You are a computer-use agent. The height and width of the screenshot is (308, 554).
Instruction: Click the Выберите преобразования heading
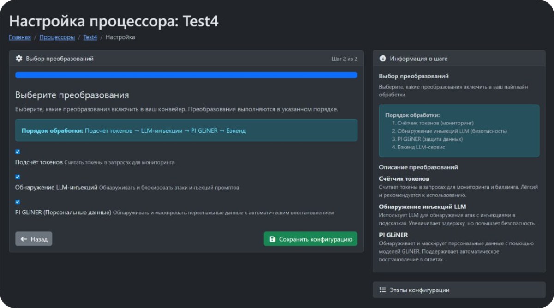[72, 95]
